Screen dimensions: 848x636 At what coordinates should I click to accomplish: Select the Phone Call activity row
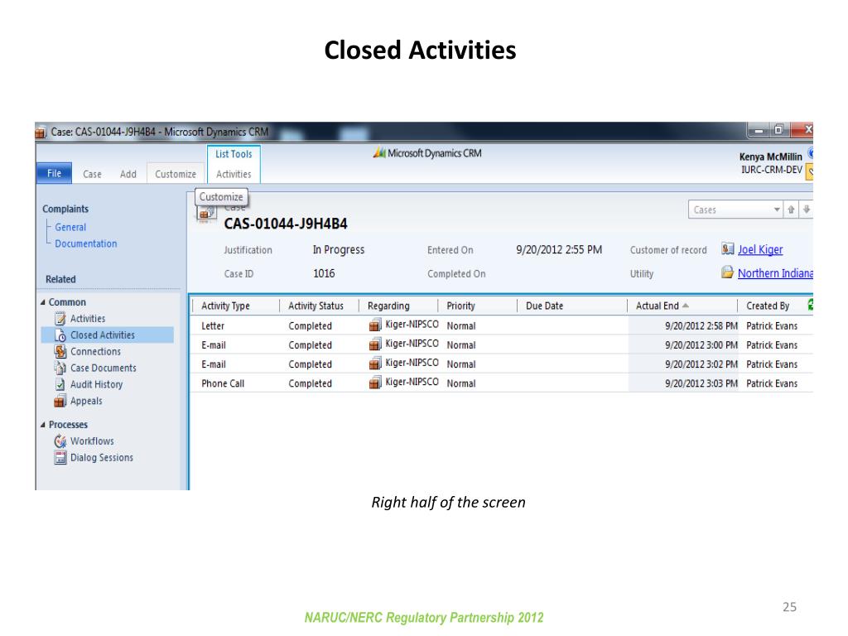[x=502, y=383]
